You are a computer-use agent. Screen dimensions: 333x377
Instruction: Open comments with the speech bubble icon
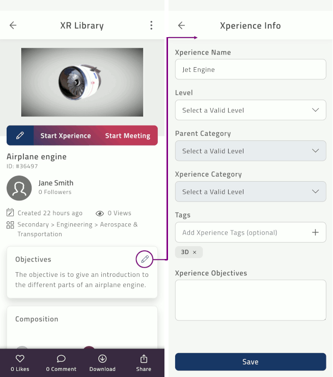point(61,363)
